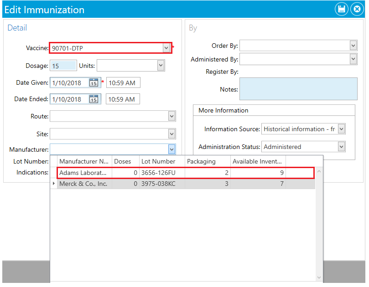The image size is (369, 287).
Task: Change the Administration Status dropdown
Action: click(x=342, y=146)
